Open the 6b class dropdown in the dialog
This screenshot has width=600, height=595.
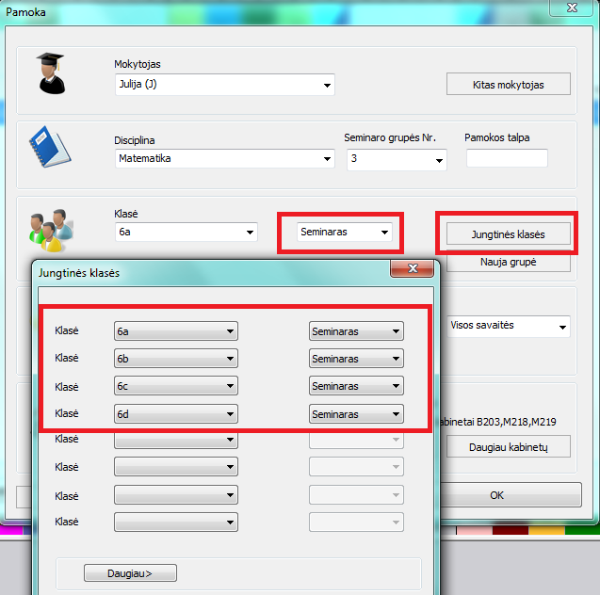(175, 359)
